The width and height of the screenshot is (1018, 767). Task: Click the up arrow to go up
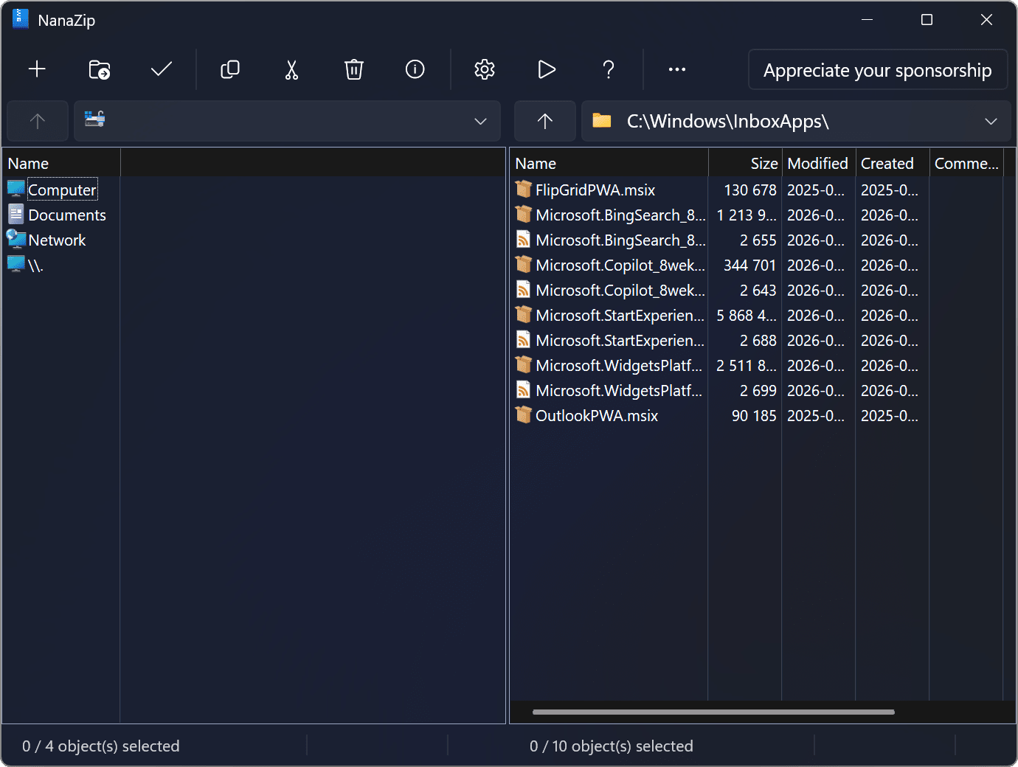pyautogui.click(x=544, y=121)
